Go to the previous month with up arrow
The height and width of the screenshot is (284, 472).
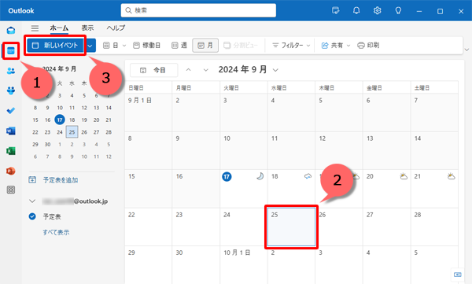pyautogui.click(x=189, y=70)
